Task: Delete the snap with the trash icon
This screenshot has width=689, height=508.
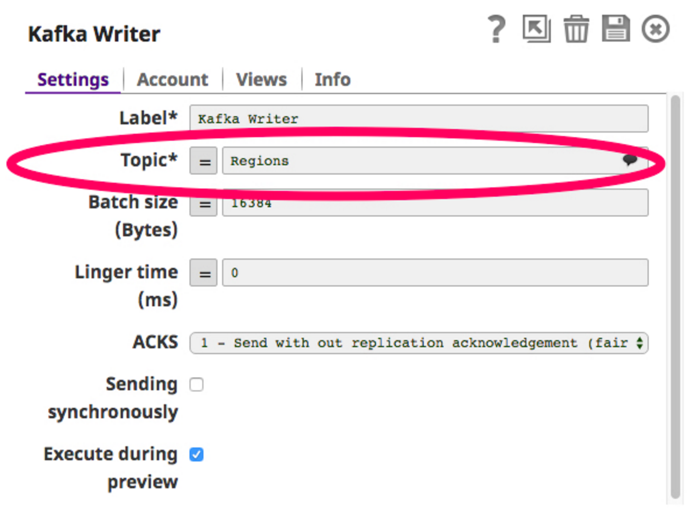Action: tap(576, 29)
